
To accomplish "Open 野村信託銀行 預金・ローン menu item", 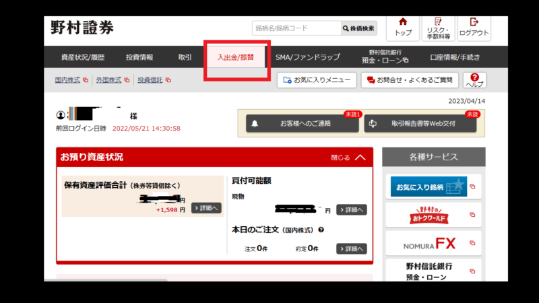I will click(x=385, y=57).
